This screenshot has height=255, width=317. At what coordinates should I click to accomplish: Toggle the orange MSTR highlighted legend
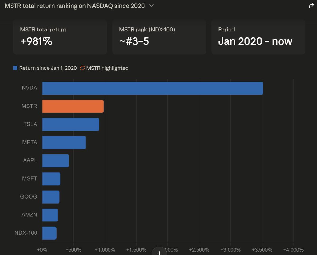(104, 68)
